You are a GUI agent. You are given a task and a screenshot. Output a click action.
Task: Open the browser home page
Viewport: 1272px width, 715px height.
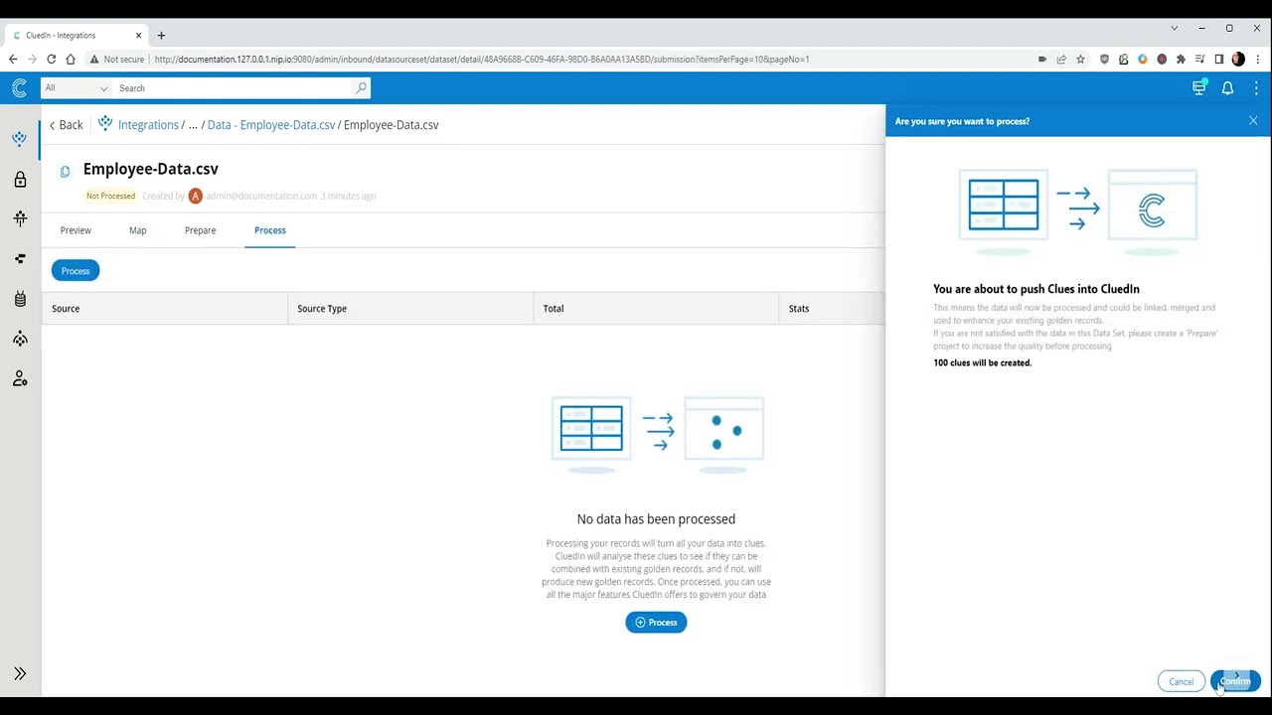pyautogui.click(x=70, y=60)
